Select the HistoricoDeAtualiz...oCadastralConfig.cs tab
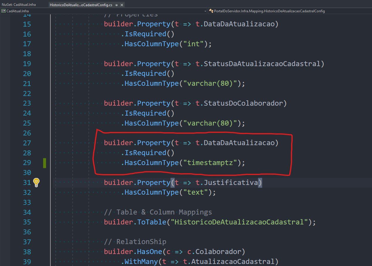The width and height of the screenshot is (372, 266). [81, 5]
